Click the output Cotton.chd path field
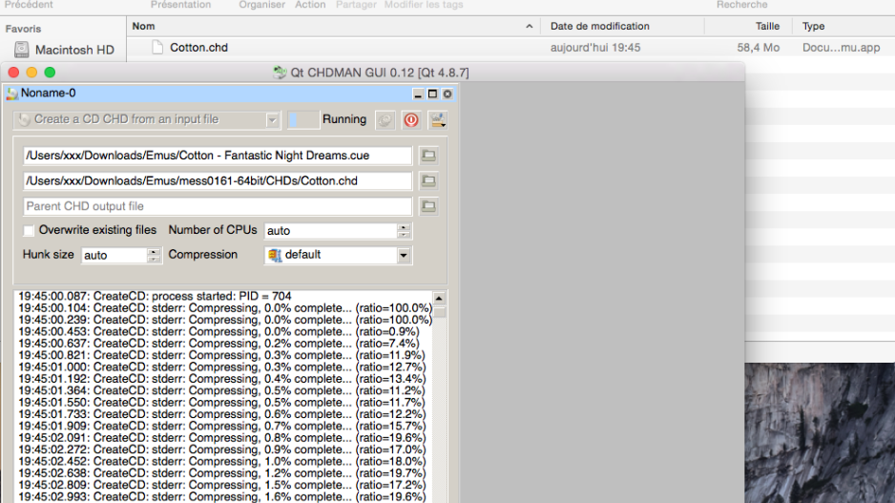Image resolution: width=895 pixels, height=503 pixels. pyautogui.click(x=218, y=181)
